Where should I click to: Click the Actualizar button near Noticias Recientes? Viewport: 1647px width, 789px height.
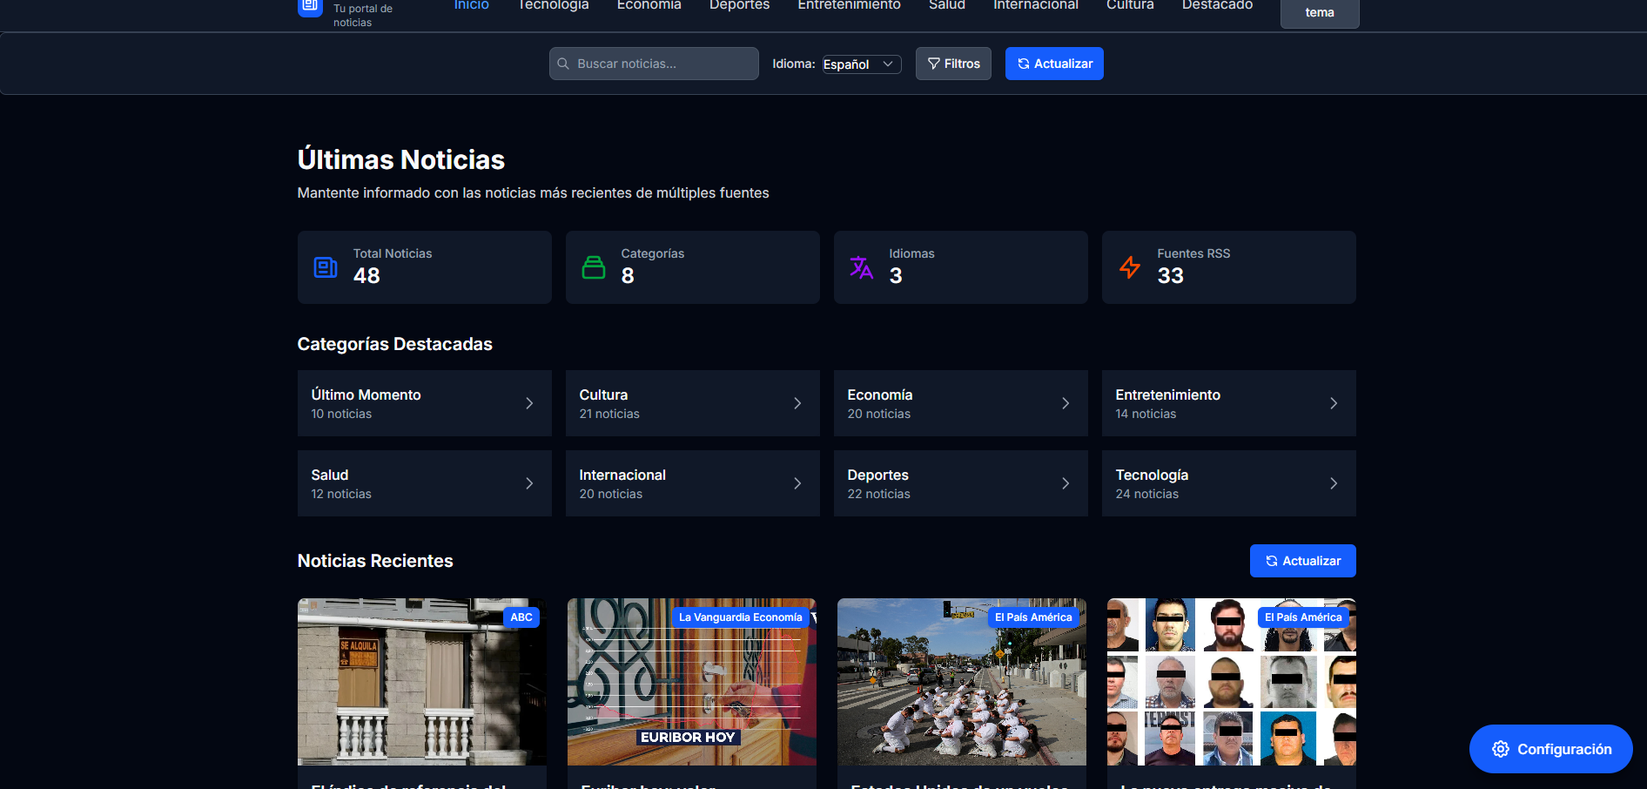(1302, 561)
